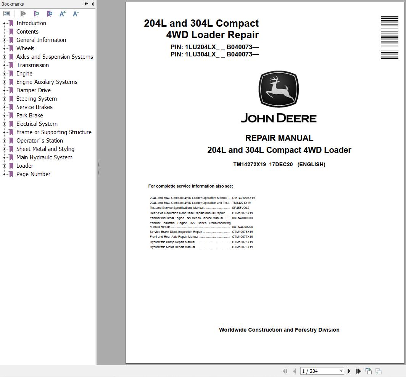406x377 pixels.
Task: Open the Service Brakes bookmark
Action: (34, 107)
